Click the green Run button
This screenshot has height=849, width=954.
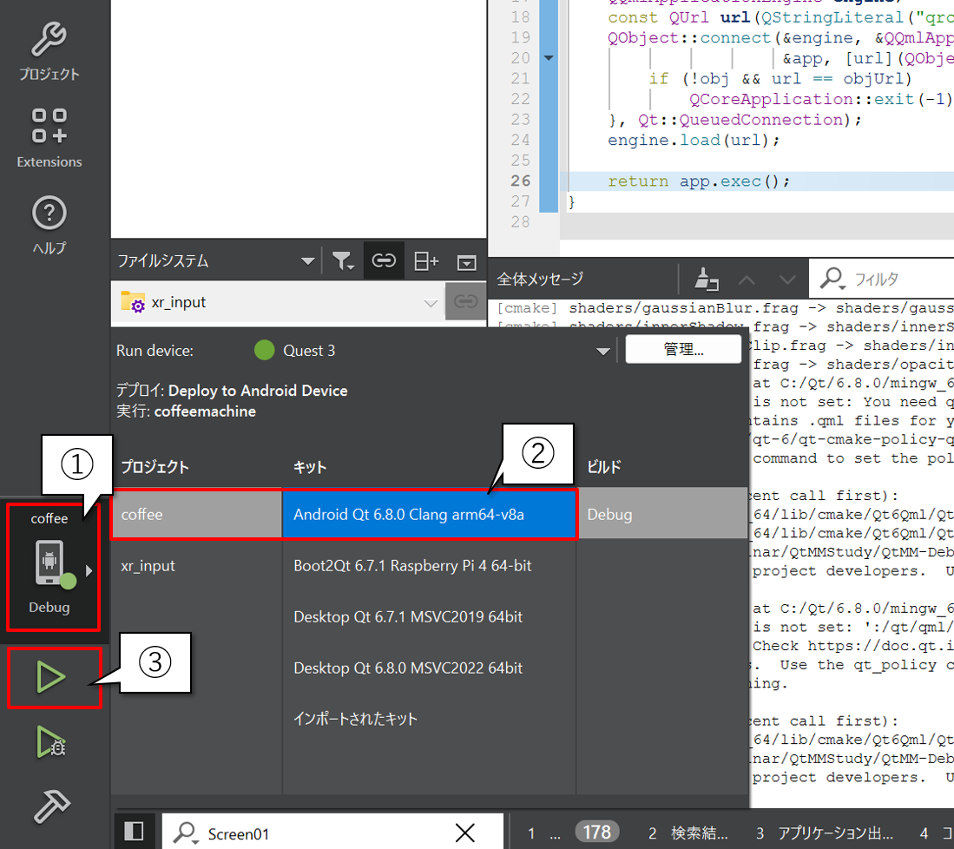point(50,678)
